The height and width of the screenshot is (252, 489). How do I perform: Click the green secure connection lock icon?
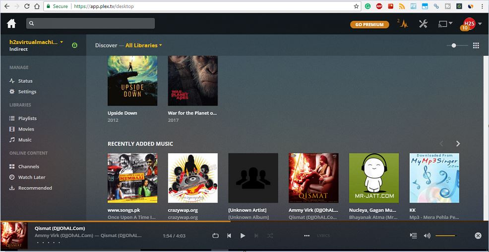74,45
